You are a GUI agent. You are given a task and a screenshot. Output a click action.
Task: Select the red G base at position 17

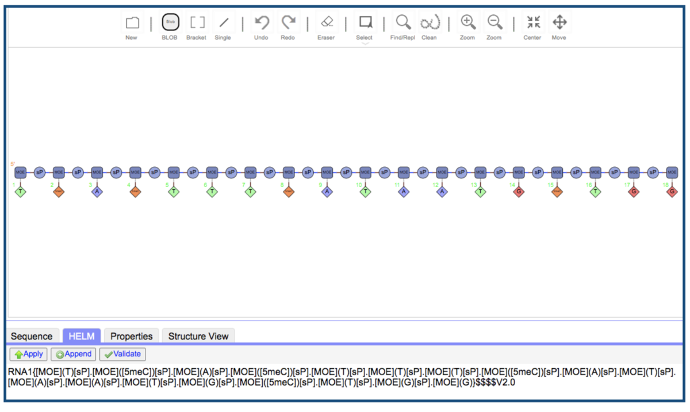(634, 192)
